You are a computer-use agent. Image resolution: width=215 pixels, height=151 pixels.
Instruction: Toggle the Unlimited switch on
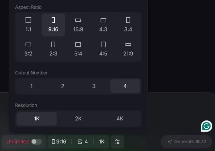coord(37,142)
